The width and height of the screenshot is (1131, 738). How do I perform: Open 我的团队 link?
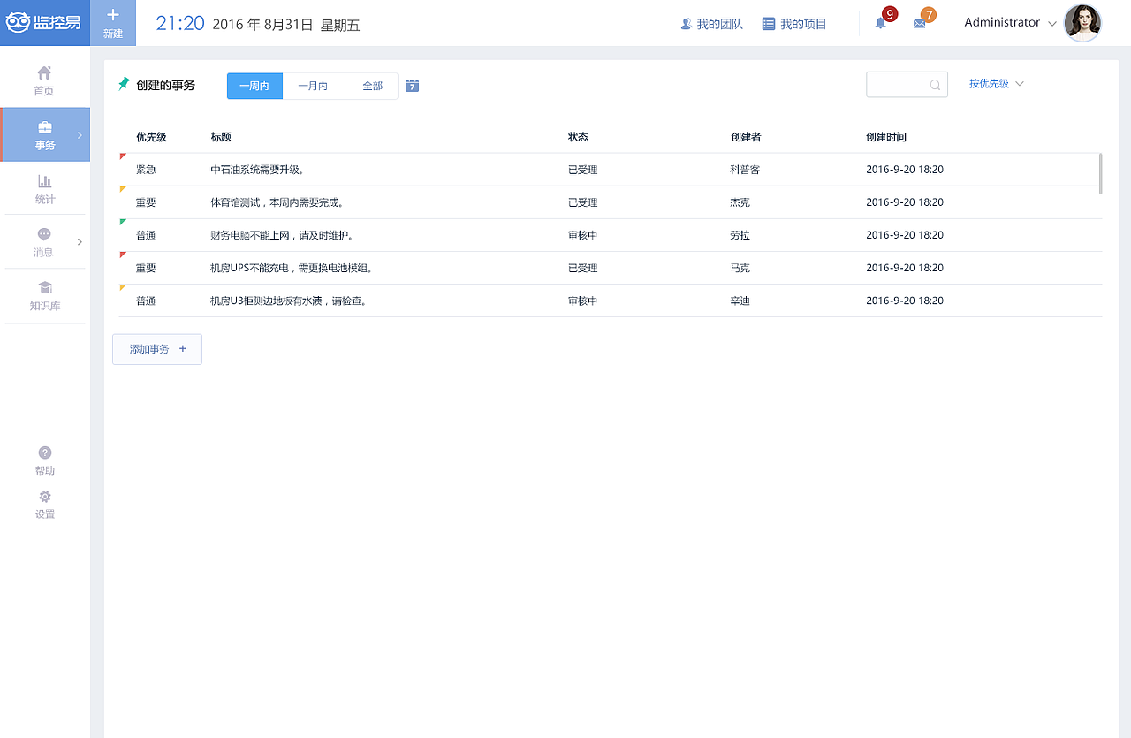[x=711, y=24]
